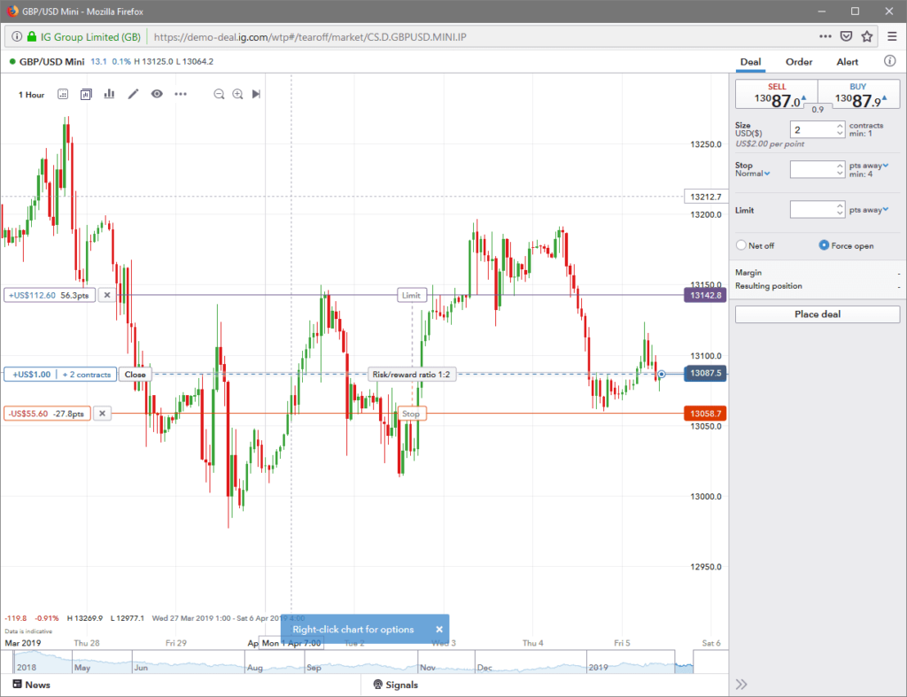Expand the Stop type Normal dropdown
This screenshot has width=907, height=697.
752,174
